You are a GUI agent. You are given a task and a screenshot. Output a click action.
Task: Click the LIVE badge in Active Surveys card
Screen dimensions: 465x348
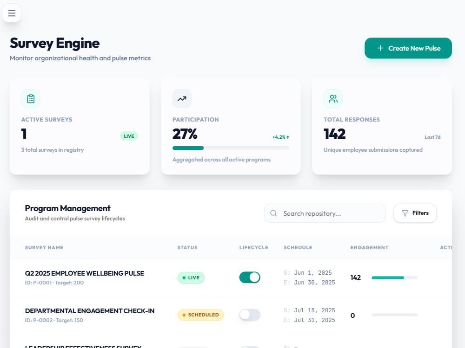tap(129, 136)
